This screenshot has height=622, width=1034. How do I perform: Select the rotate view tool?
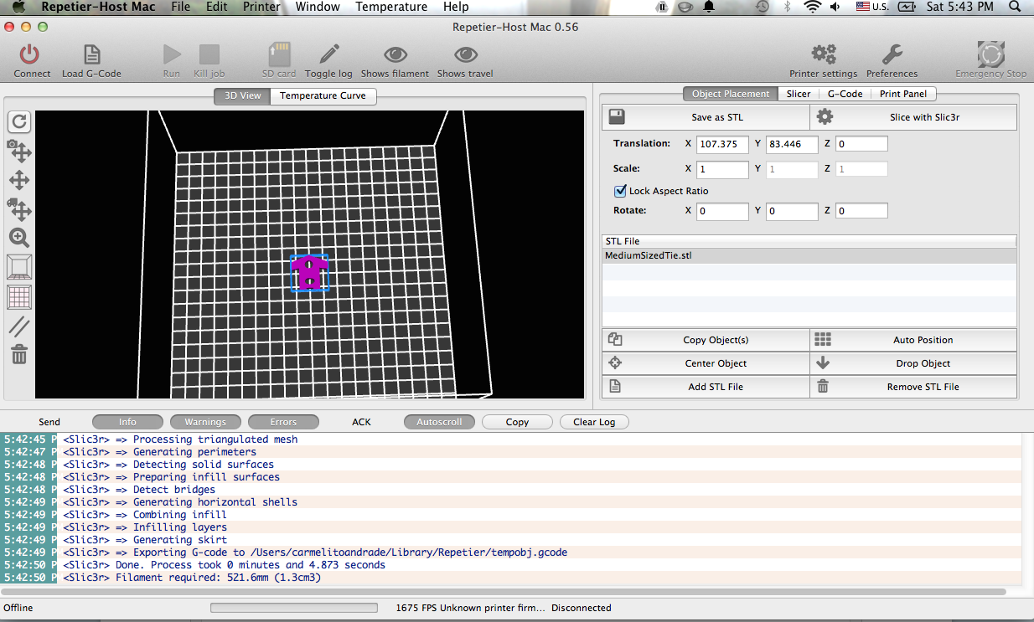(x=19, y=121)
